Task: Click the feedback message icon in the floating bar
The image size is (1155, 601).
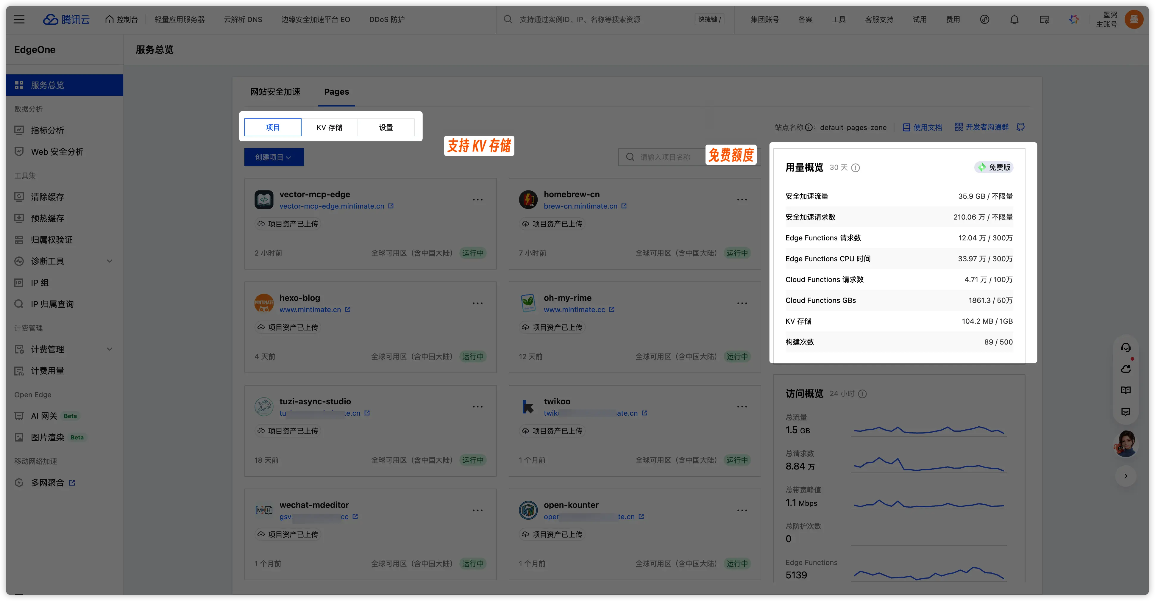Action: (1126, 411)
